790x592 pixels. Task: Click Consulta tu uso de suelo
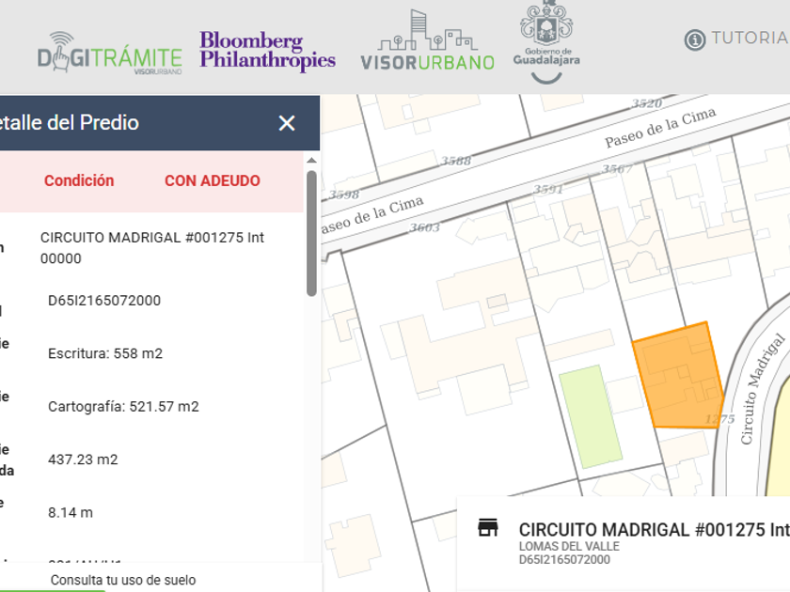[x=123, y=580]
